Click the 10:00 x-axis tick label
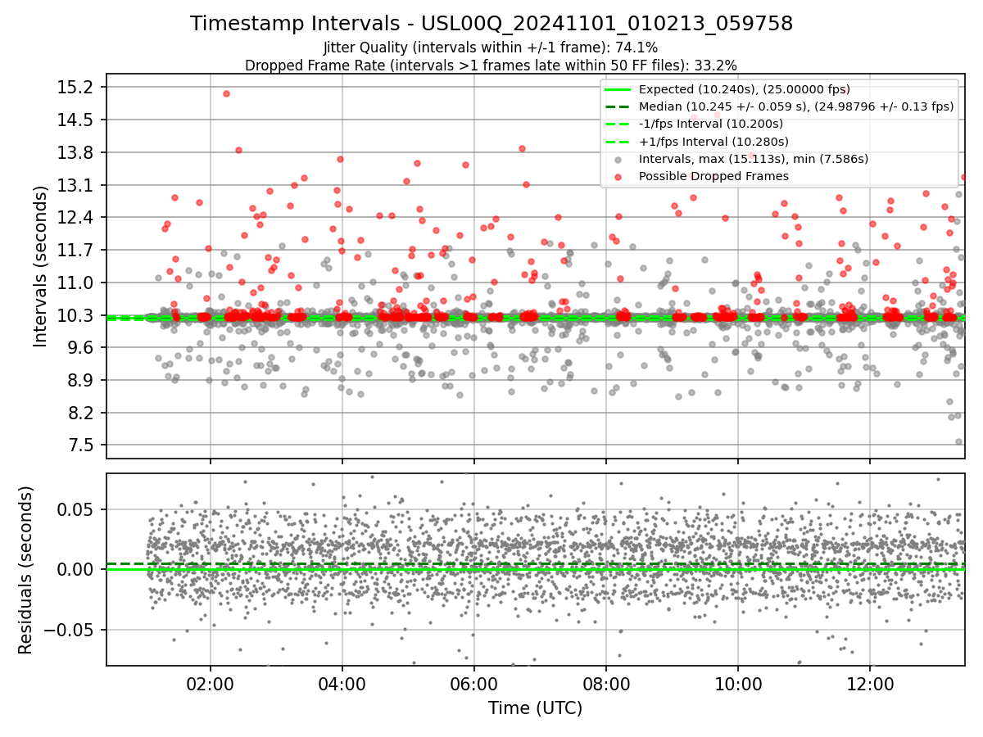This screenshot has height=737, width=983. pos(738,685)
